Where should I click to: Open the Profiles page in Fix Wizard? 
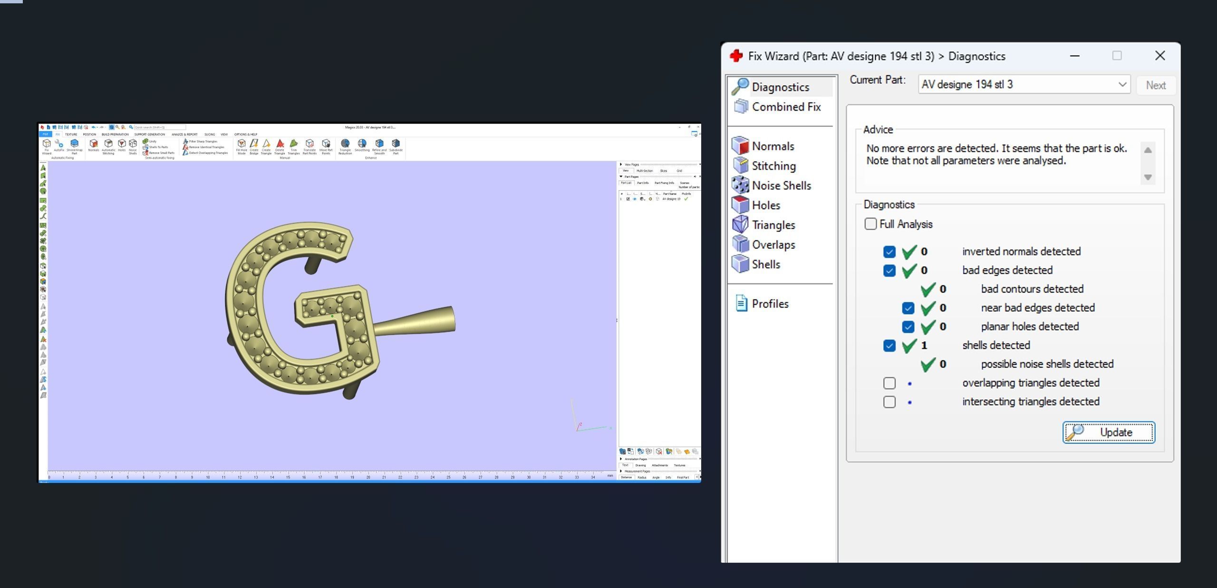(x=770, y=304)
